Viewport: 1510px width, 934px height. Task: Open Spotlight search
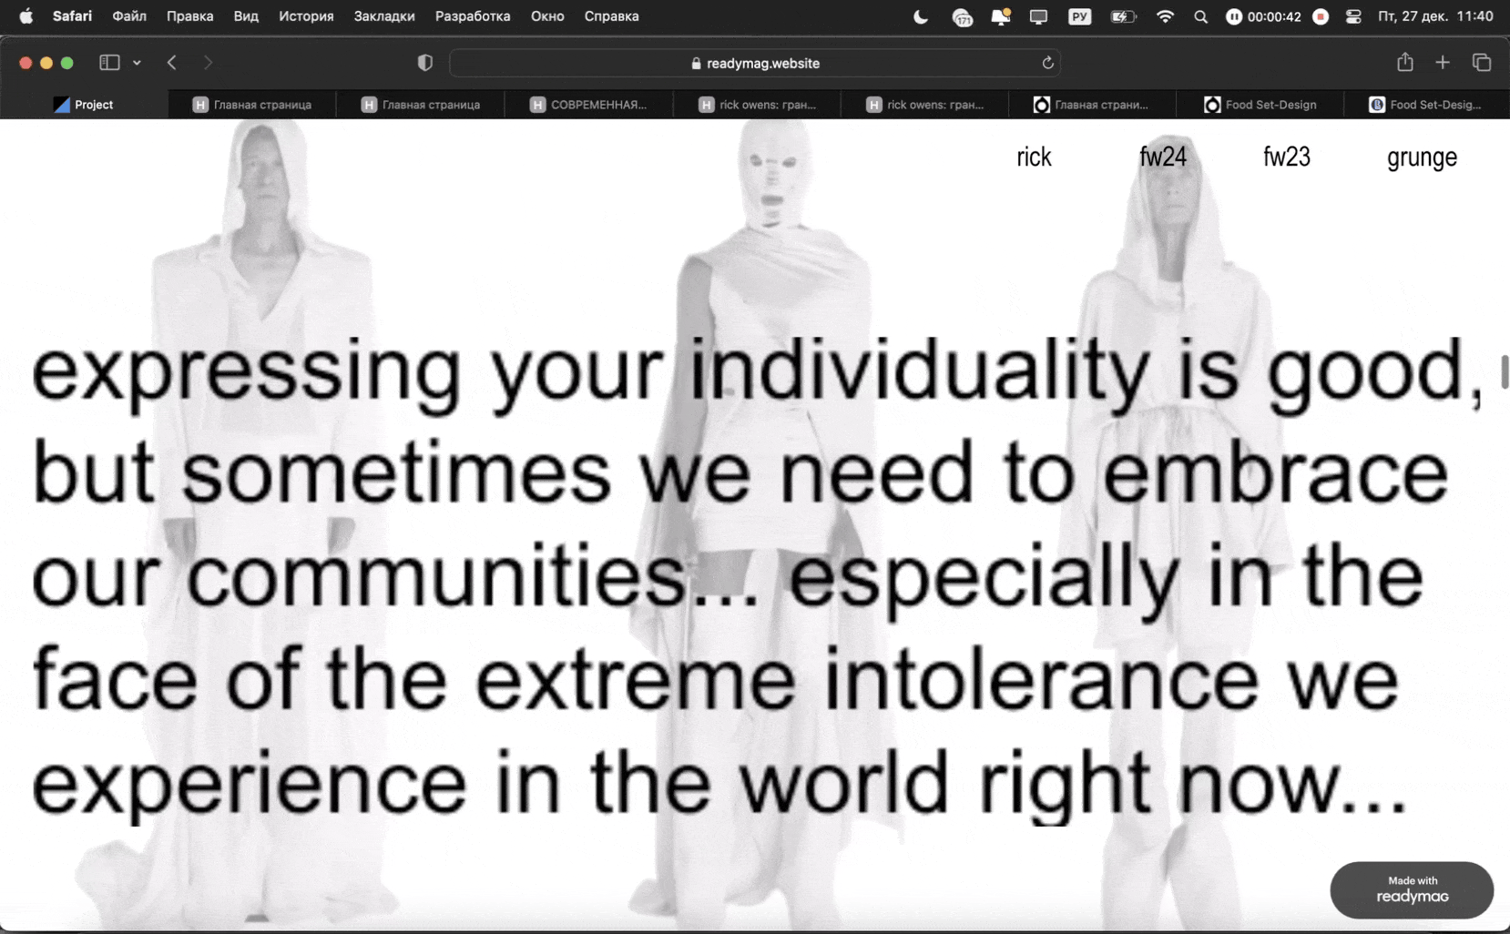(x=1200, y=16)
